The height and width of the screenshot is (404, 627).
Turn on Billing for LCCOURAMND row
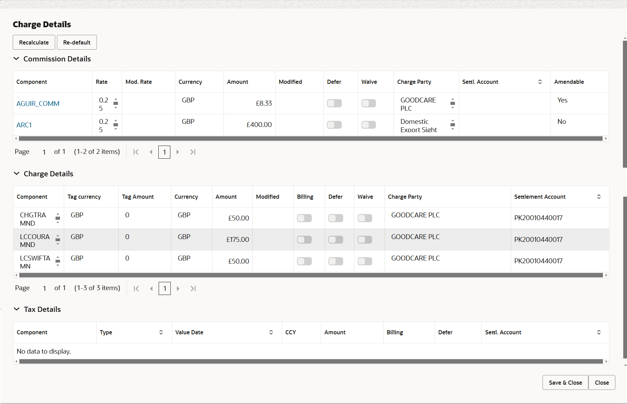point(304,239)
